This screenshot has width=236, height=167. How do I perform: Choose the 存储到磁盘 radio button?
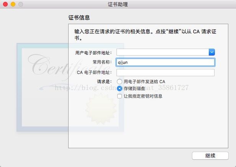click(120, 88)
